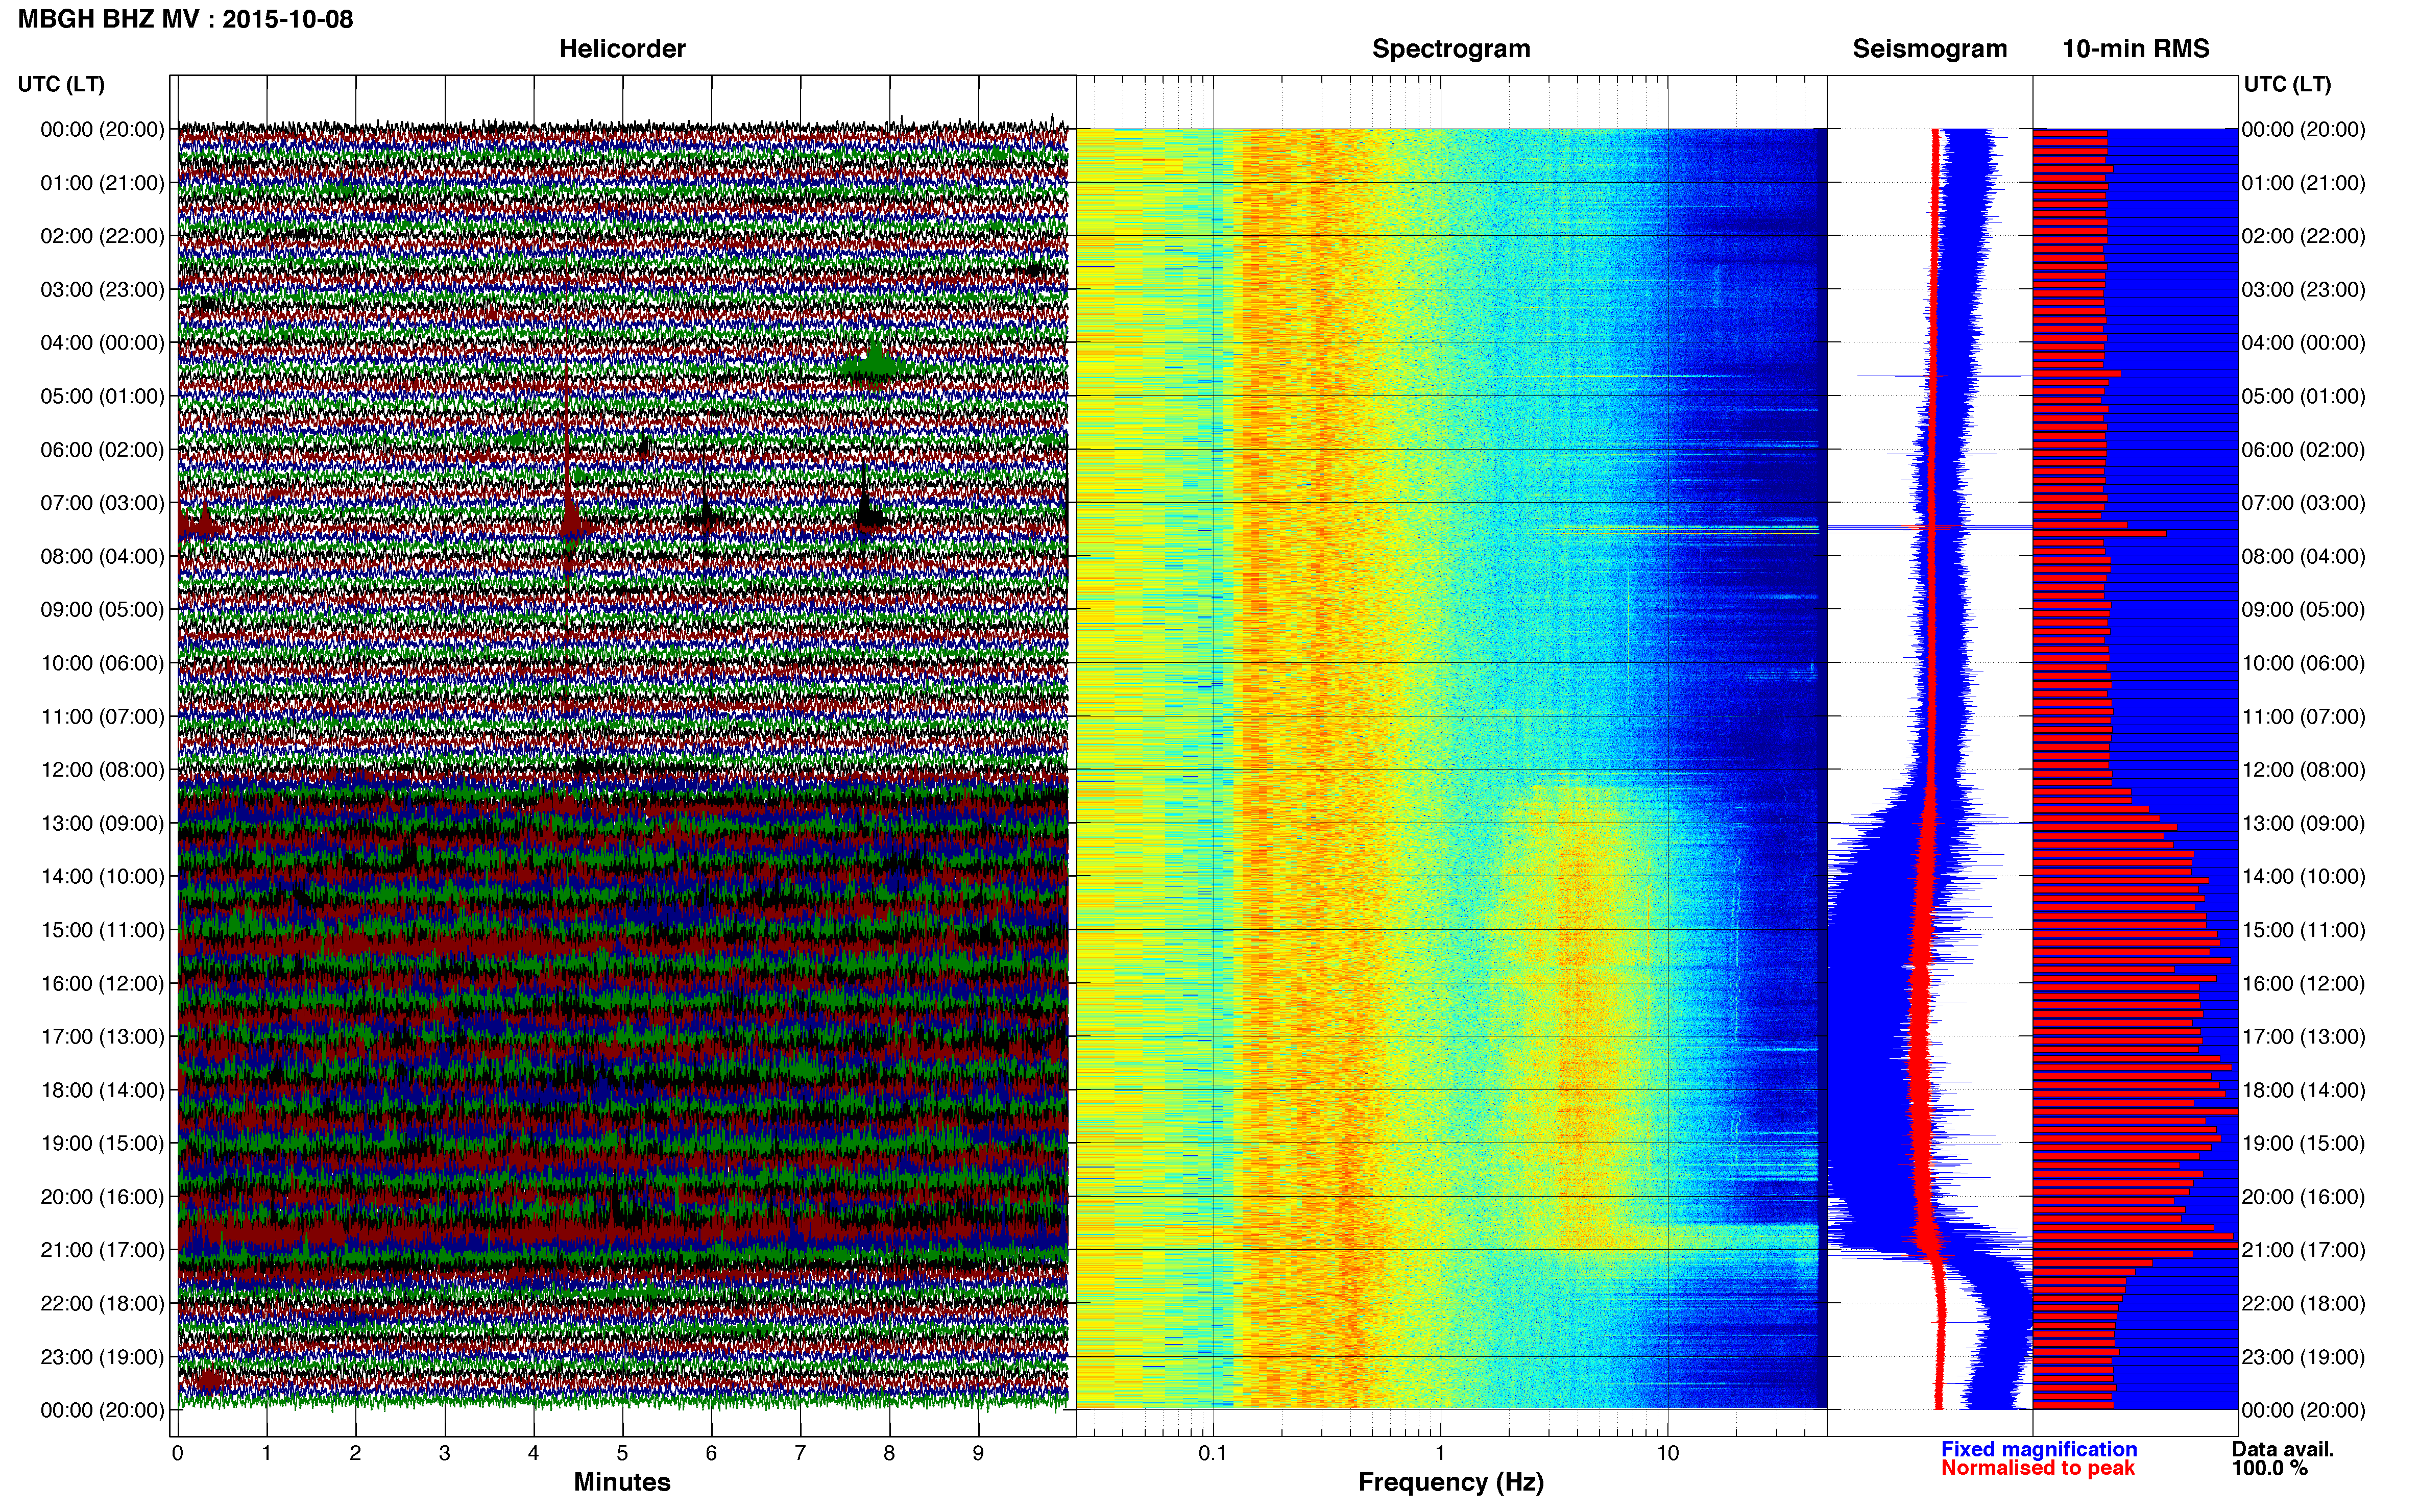This screenshot has height=1512, width=2420.
Task: Click right time label 20:00 (16:00)
Action: click(2303, 1197)
